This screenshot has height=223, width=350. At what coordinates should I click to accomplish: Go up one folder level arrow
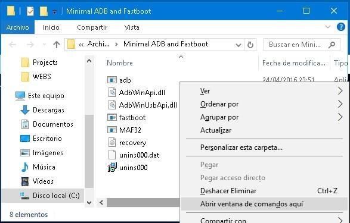57,45
